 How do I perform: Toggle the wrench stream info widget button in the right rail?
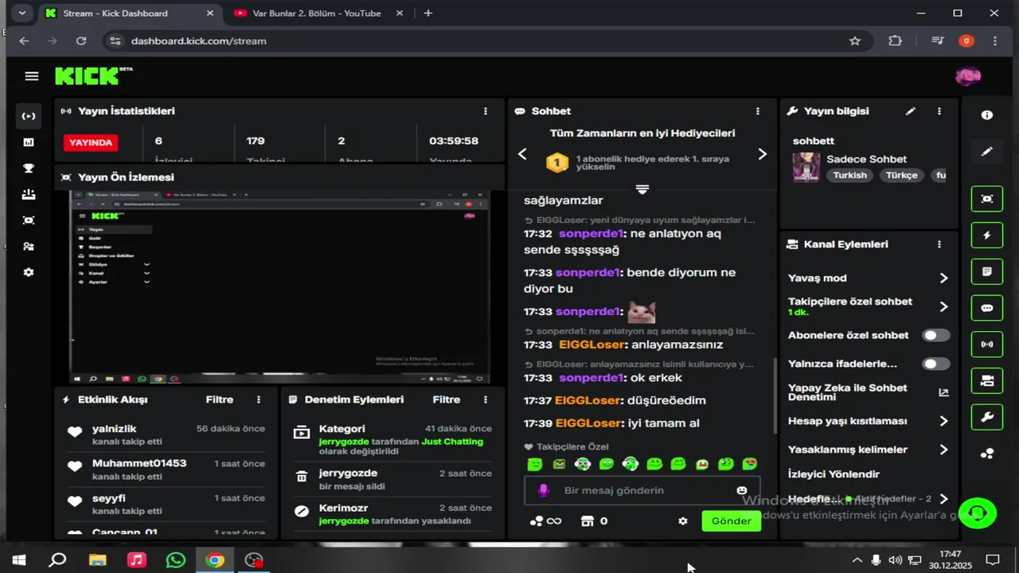987,417
